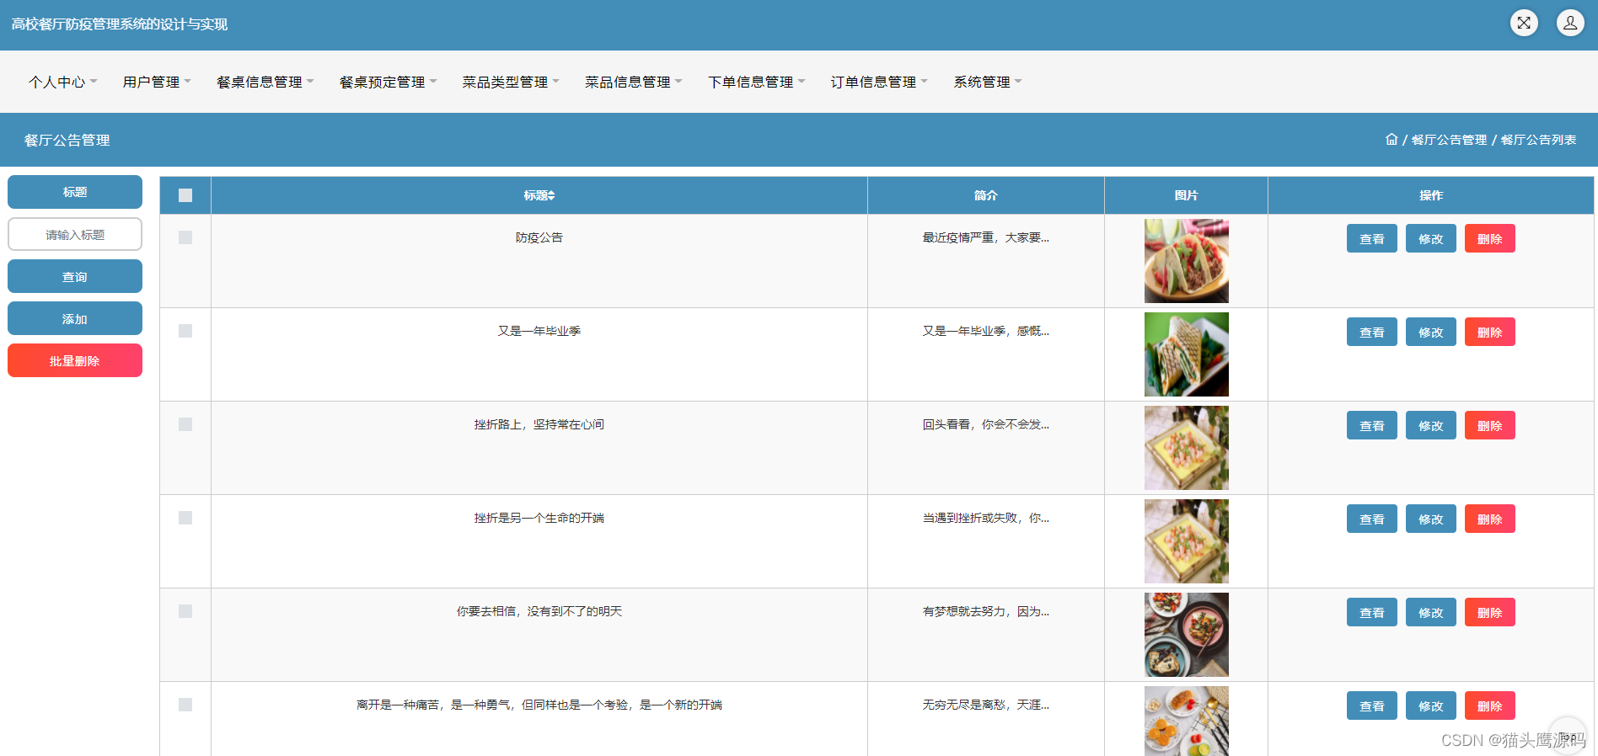Tick checkbox for 你要去相信 row
1598x756 pixels.
click(x=185, y=611)
